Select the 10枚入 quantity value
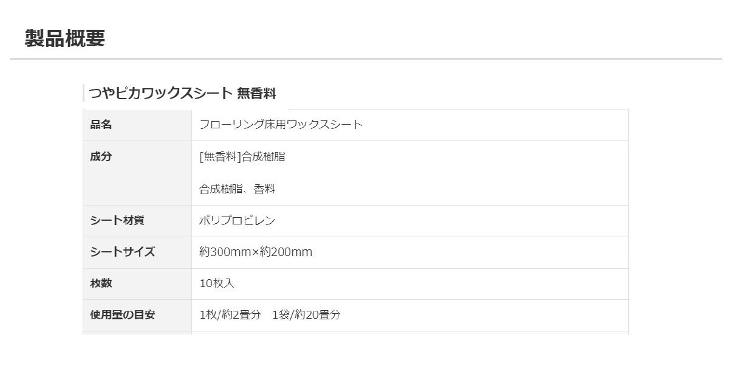The image size is (729, 371). click(216, 283)
